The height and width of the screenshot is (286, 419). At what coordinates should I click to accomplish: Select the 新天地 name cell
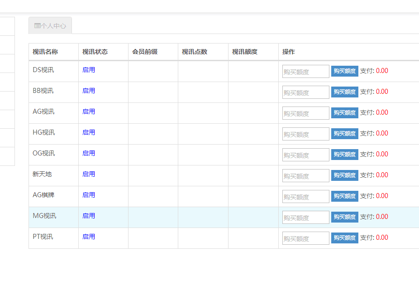tap(54, 176)
